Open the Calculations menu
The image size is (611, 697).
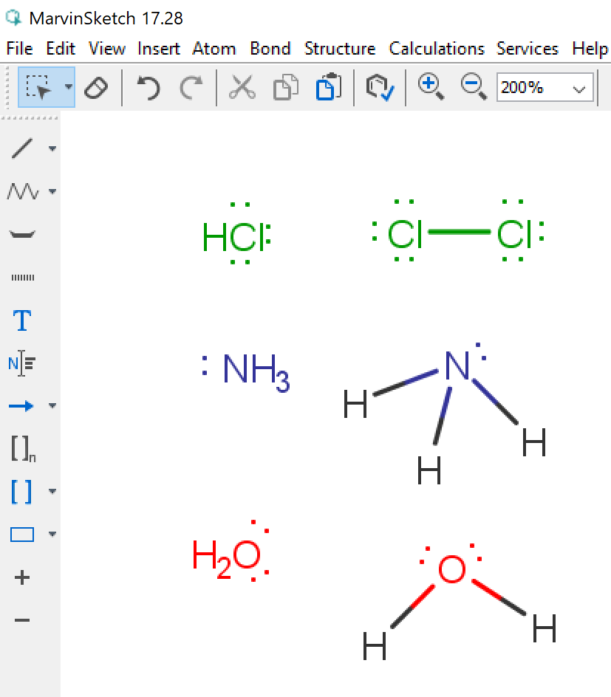click(x=437, y=49)
